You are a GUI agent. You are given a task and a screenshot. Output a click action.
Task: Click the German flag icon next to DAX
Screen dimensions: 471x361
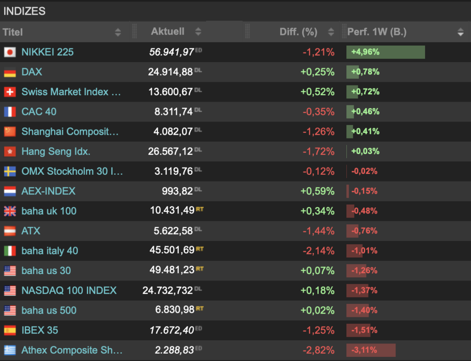(x=10, y=72)
